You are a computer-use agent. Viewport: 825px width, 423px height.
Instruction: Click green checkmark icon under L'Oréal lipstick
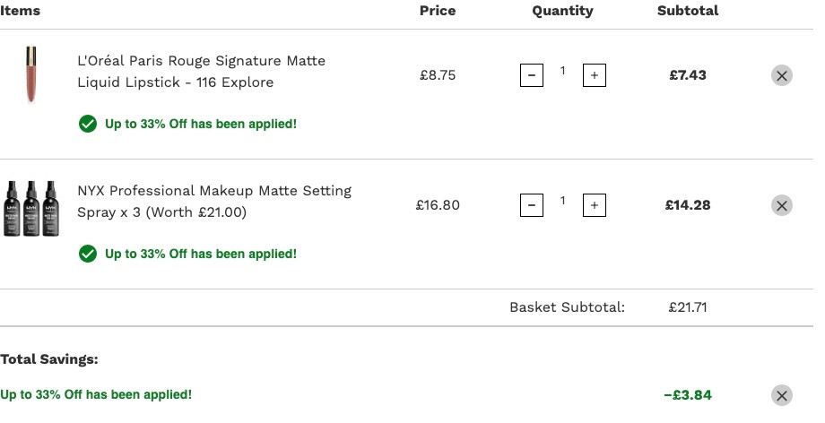(88, 125)
